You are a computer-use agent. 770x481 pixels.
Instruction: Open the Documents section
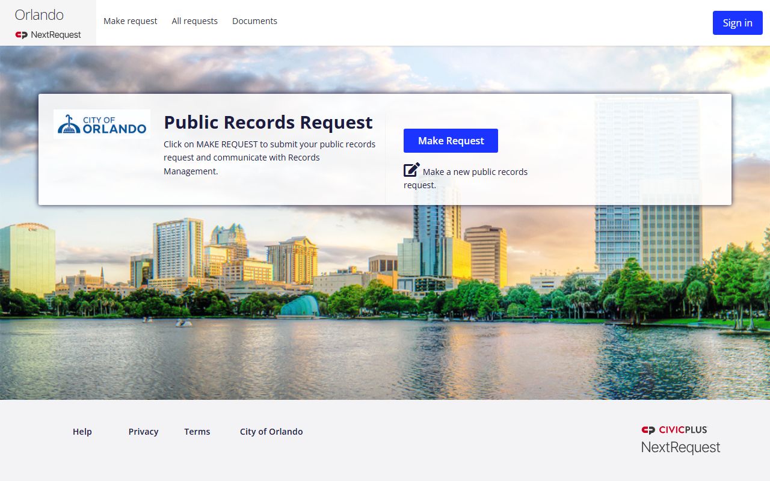254,21
